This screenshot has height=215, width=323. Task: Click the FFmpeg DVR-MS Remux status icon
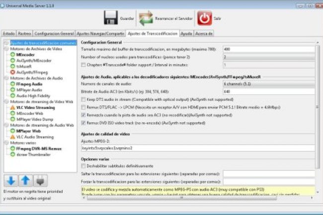[12, 148]
